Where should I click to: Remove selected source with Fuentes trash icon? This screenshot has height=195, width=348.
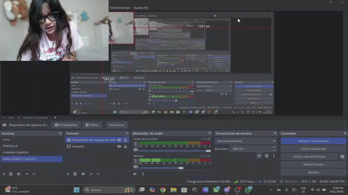coord(75,174)
